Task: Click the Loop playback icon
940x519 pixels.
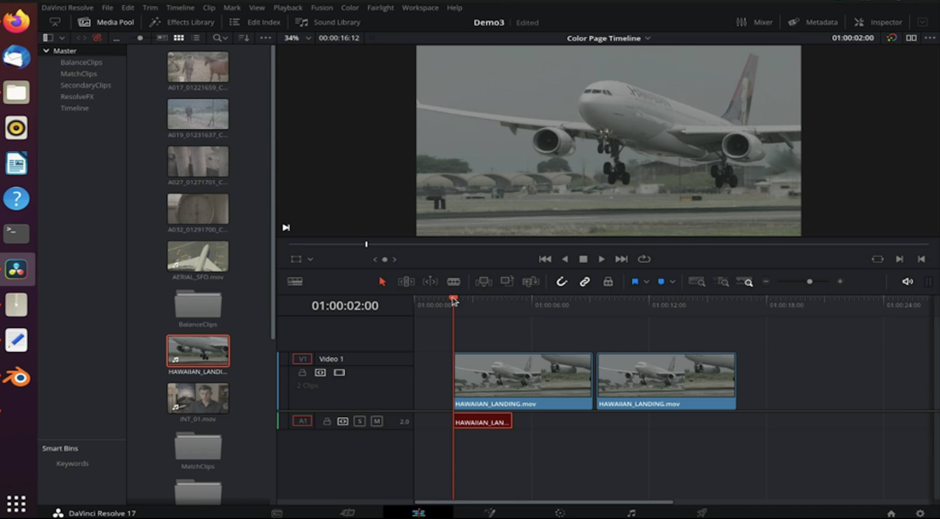Action: tap(644, 259)
